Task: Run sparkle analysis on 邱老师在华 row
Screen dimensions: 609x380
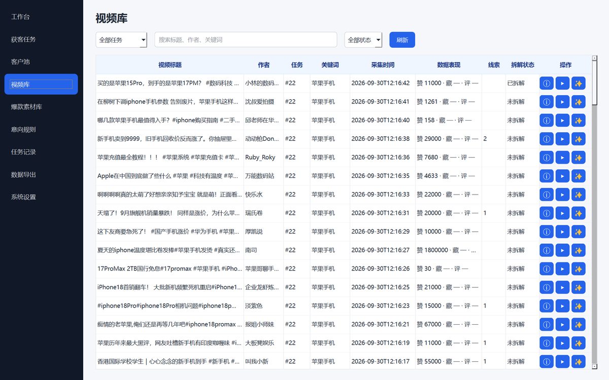Action: (578, 121)
